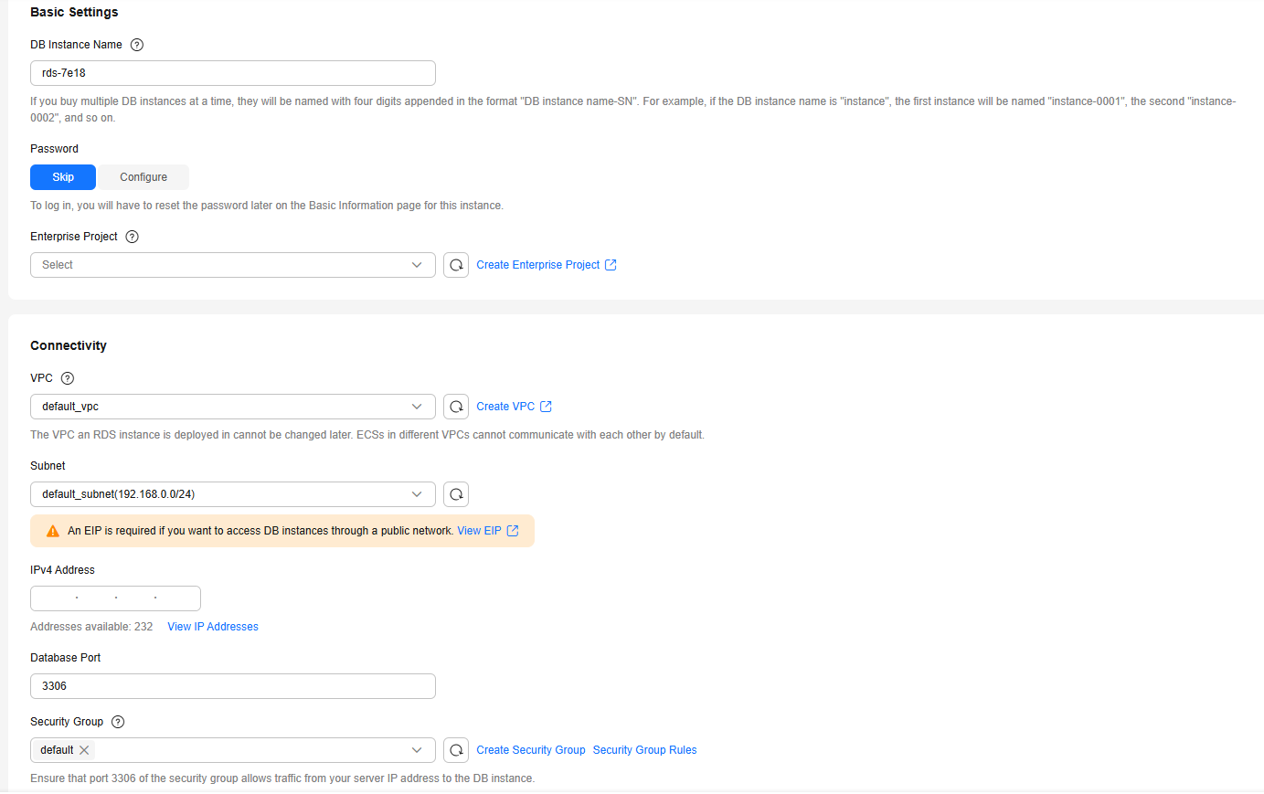The width and height of the screenshot is (1264, 794).
Task: Switch password option to Configure
Action: coord(143,177)
